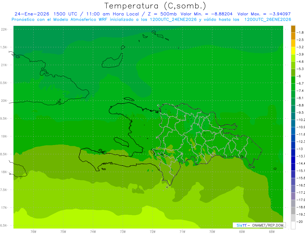Click the "69W" longitude label
Image resolution: width=305 pixels, height=235 pixels.
coord(242,232)
